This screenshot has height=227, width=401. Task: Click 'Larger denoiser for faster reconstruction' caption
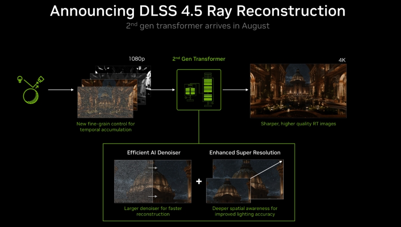click(x=153, y=211)
